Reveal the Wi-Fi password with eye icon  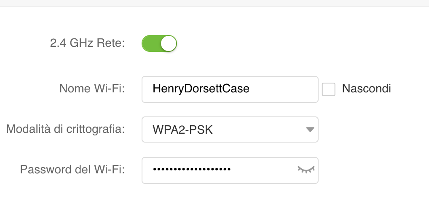[x=306, y=170]
